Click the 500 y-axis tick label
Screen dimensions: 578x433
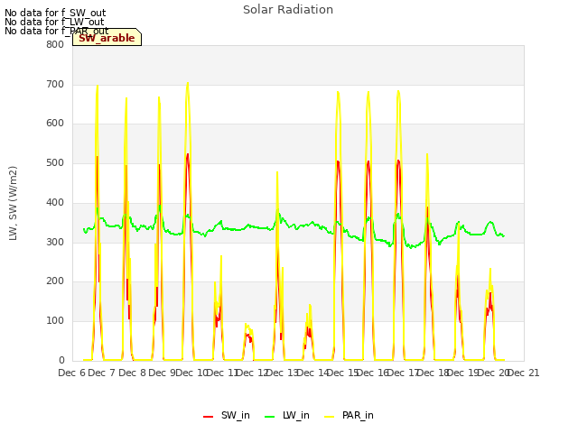tap(55, 162)
